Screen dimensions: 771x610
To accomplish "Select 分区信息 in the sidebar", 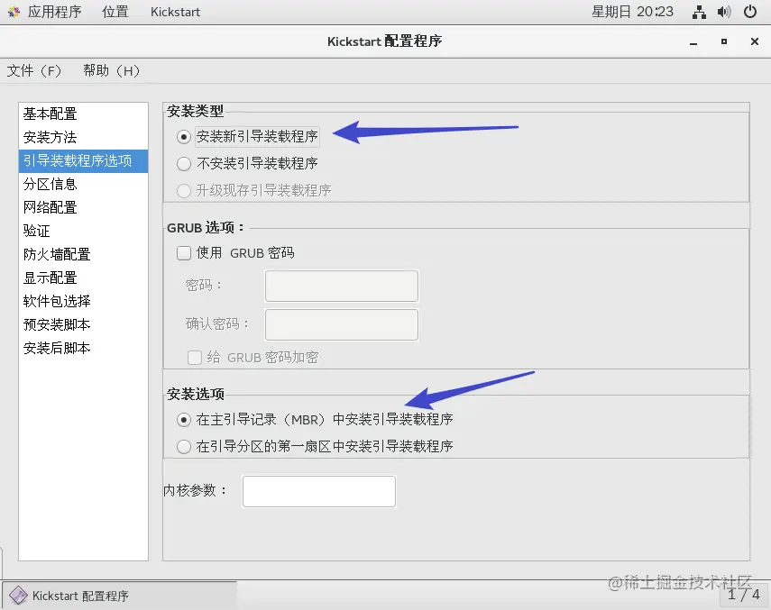I will pos(83,185).
